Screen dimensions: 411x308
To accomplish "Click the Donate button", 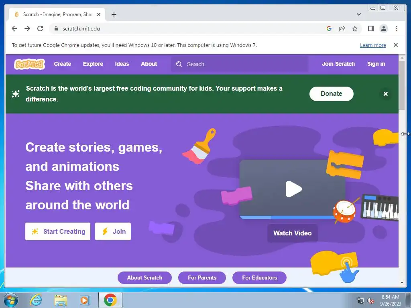I will point(331,94).
